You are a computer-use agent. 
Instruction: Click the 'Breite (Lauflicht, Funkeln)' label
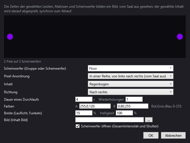coord(23,113)
